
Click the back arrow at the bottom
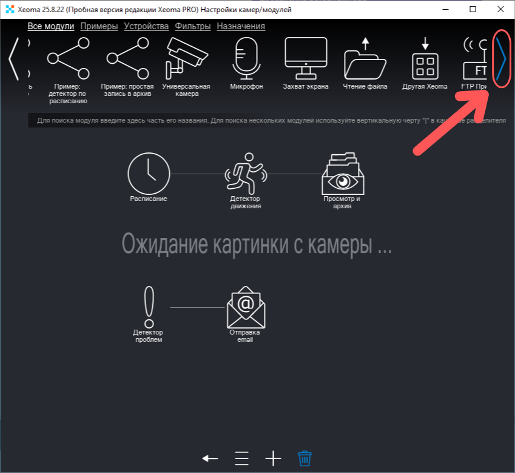(x=209, y=458)
